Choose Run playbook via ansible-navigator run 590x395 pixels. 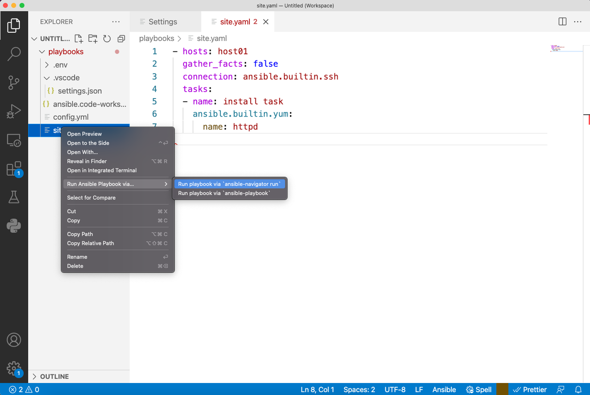229,184
